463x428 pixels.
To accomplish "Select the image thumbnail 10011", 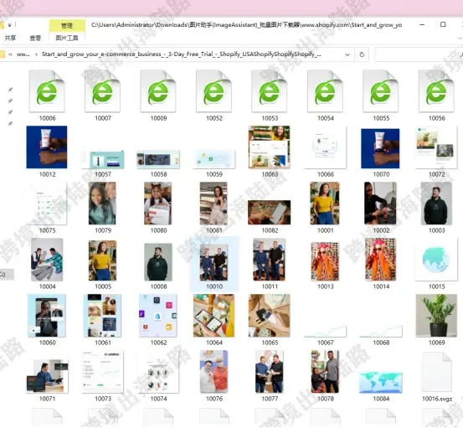I will 270,260.
